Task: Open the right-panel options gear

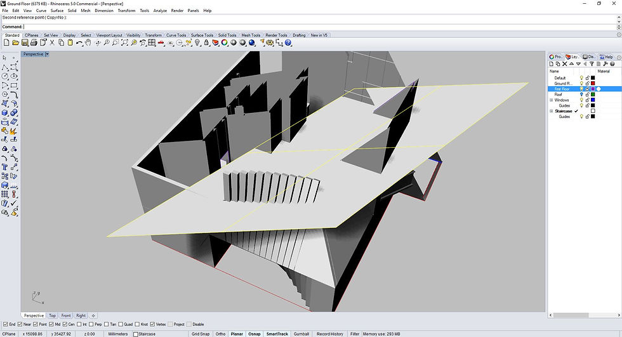Action: pos(619,57)
